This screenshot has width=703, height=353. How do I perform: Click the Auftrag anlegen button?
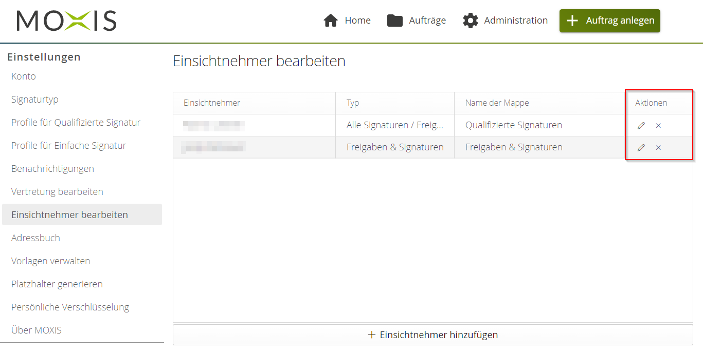609,21
